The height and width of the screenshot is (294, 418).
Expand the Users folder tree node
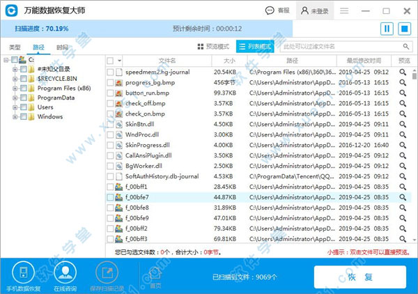coord(15,107)
